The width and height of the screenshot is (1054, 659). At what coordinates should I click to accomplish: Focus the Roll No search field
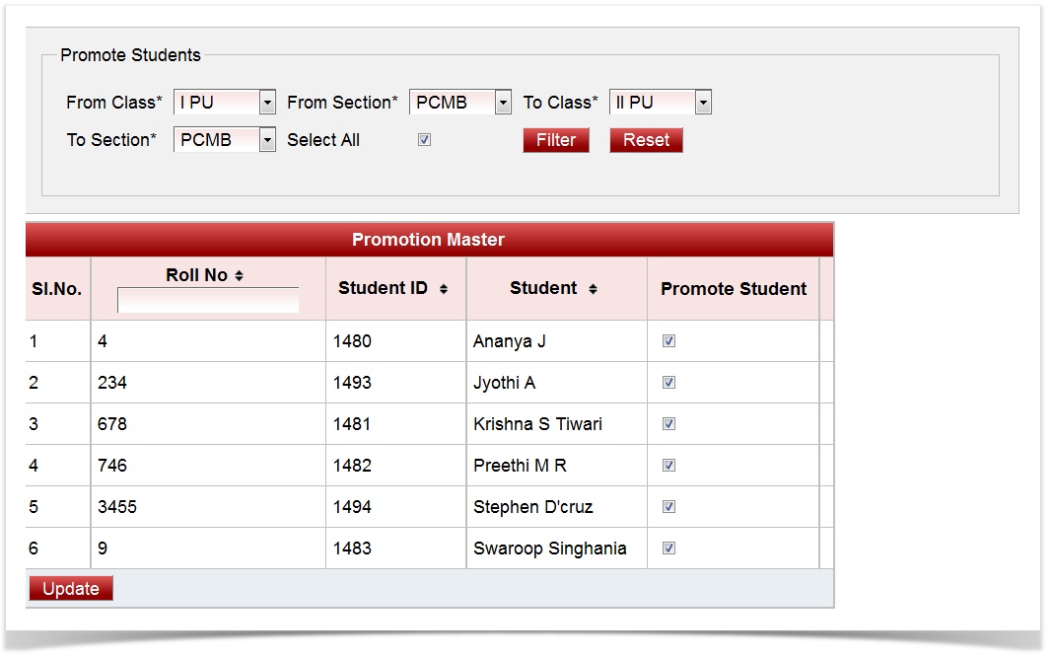click(x=208, y=301)
